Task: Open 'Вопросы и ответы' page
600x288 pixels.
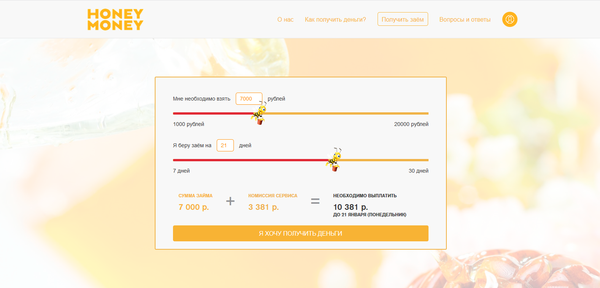Action: click(x=465, y=20)
